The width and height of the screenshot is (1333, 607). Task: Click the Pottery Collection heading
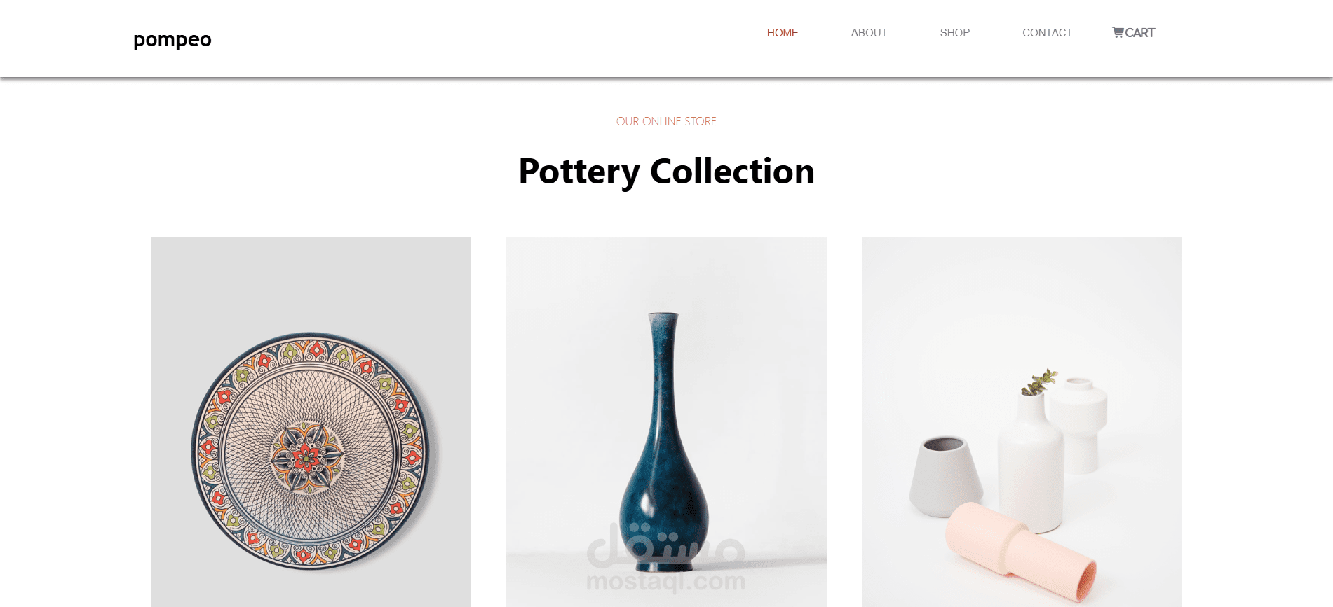click(666, 172)
